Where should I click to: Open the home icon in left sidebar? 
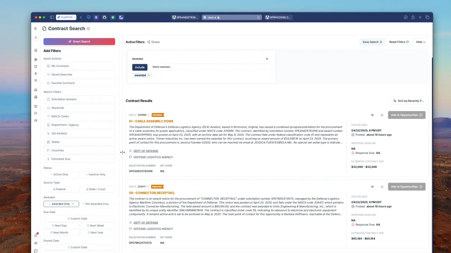pos(36,50)
